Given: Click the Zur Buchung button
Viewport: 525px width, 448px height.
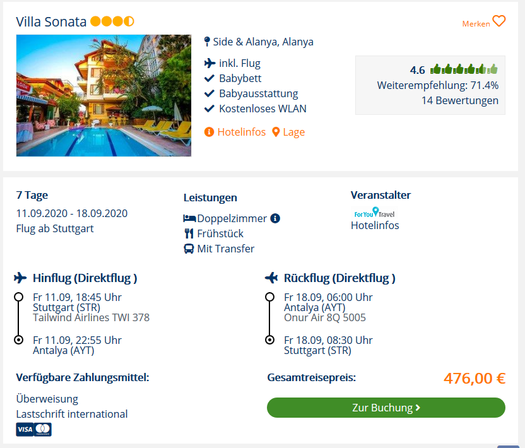Looking at the screenshot, I should (386, 408).
